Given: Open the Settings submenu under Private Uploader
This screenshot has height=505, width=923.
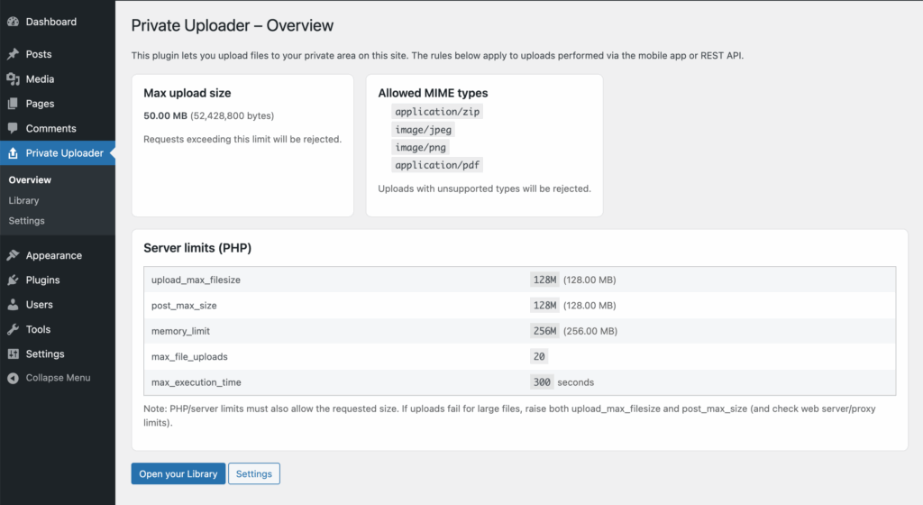Looking at the screenshot, I should (x=26, y=221).
